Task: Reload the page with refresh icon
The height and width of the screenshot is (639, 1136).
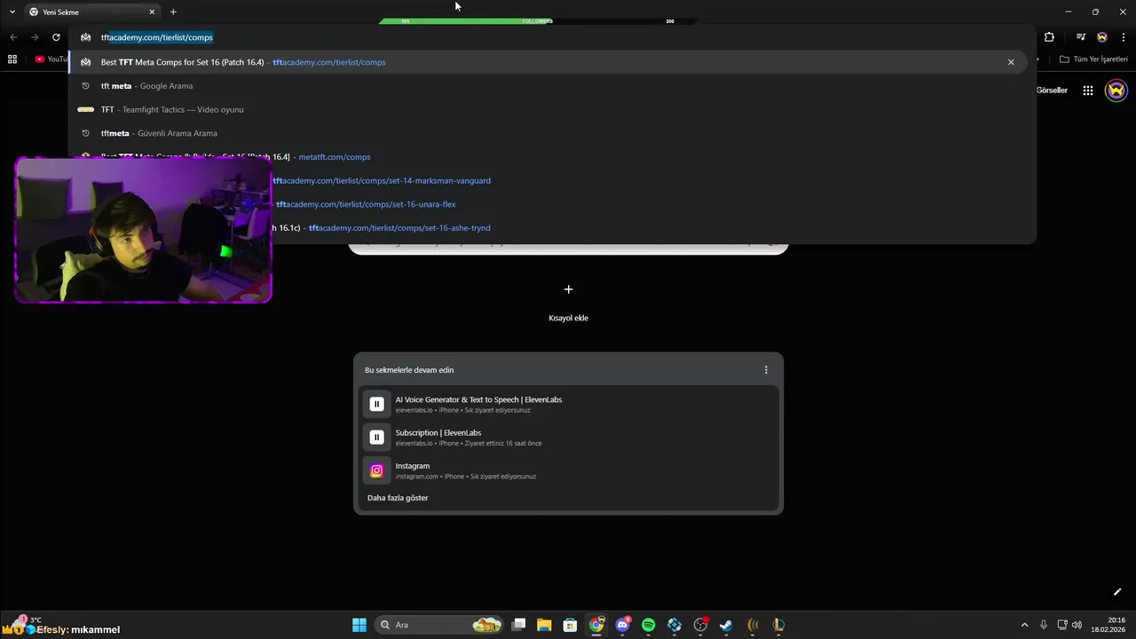Action: tap(56, 37)
